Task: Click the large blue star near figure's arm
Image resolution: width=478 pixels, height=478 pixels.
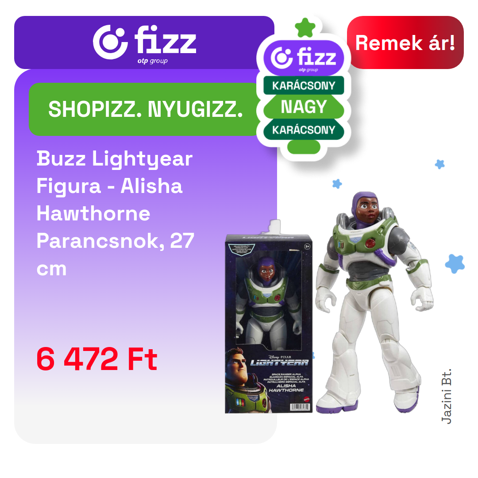Action: [455, 264]
